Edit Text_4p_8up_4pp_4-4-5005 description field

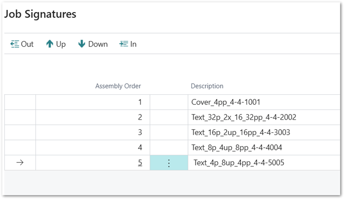click(238, 163)
